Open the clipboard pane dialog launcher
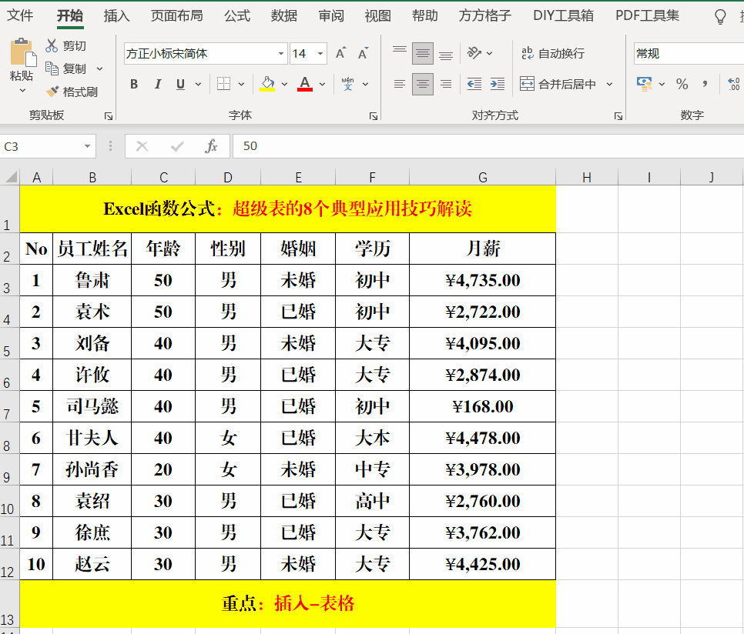The width and height of the screenshot is (744, 634). pos(109,115)
